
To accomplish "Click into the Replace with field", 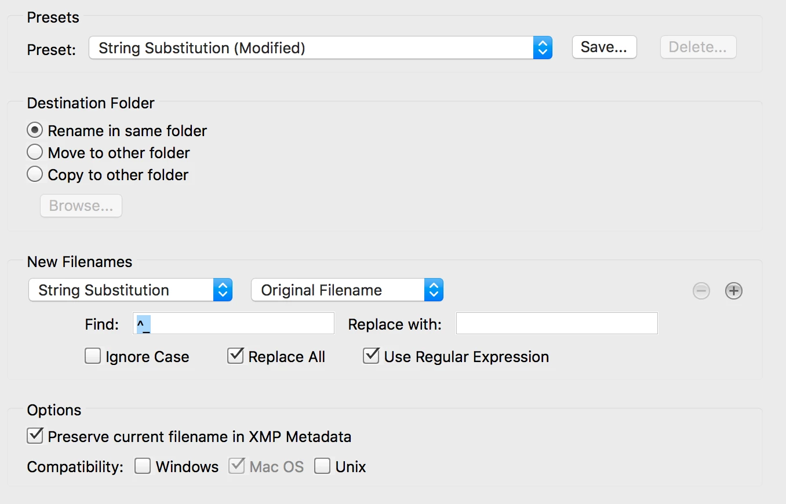I will pos(557,323).
